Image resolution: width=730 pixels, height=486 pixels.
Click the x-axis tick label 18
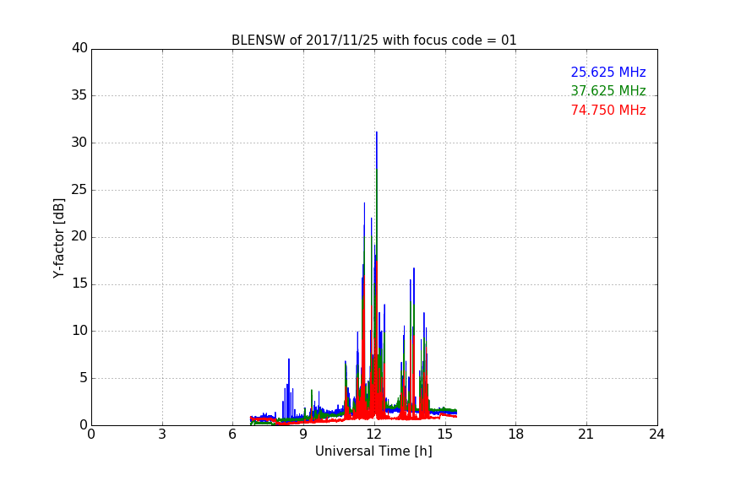coord(515,435)
